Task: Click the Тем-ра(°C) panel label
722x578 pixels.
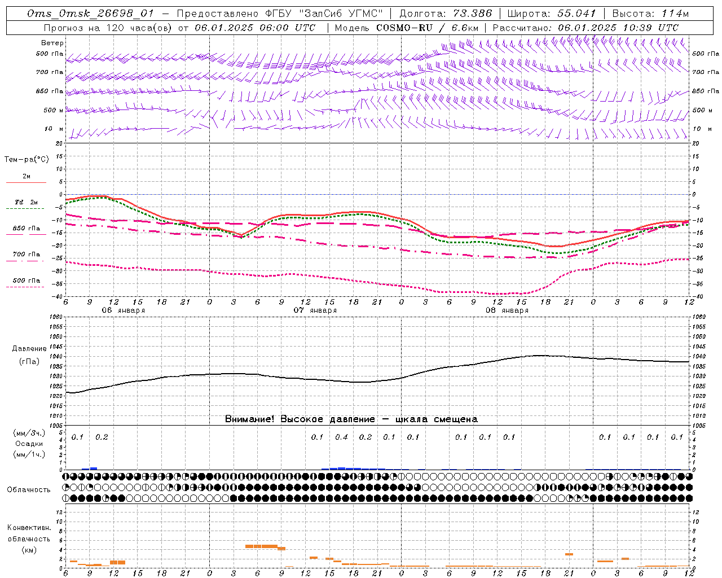Action: (27, 160)
